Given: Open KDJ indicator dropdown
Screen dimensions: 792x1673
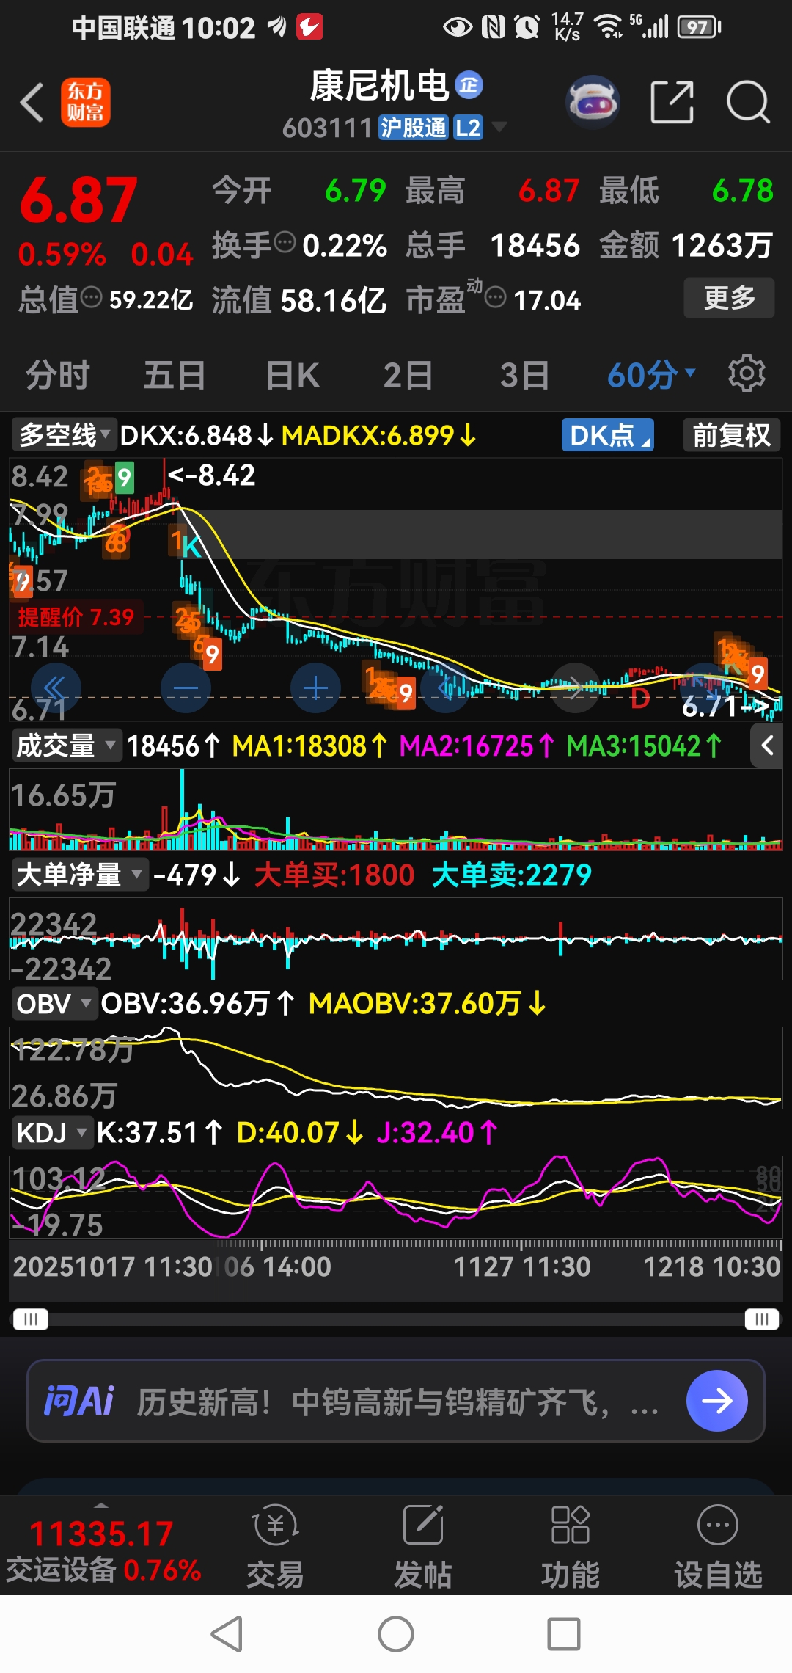Looking at the screenshot, I should point(51,1132).
